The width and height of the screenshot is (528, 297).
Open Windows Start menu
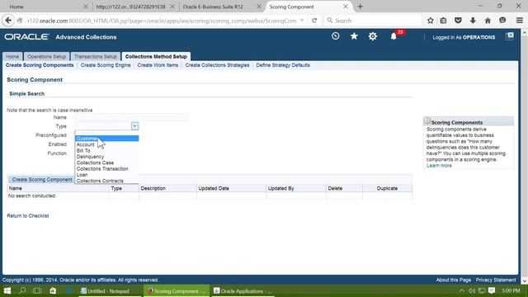pos(7,290)
